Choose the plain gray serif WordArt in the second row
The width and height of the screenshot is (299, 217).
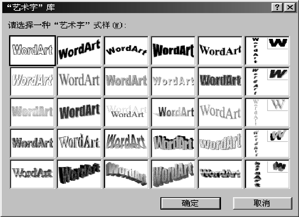point(79,82)
